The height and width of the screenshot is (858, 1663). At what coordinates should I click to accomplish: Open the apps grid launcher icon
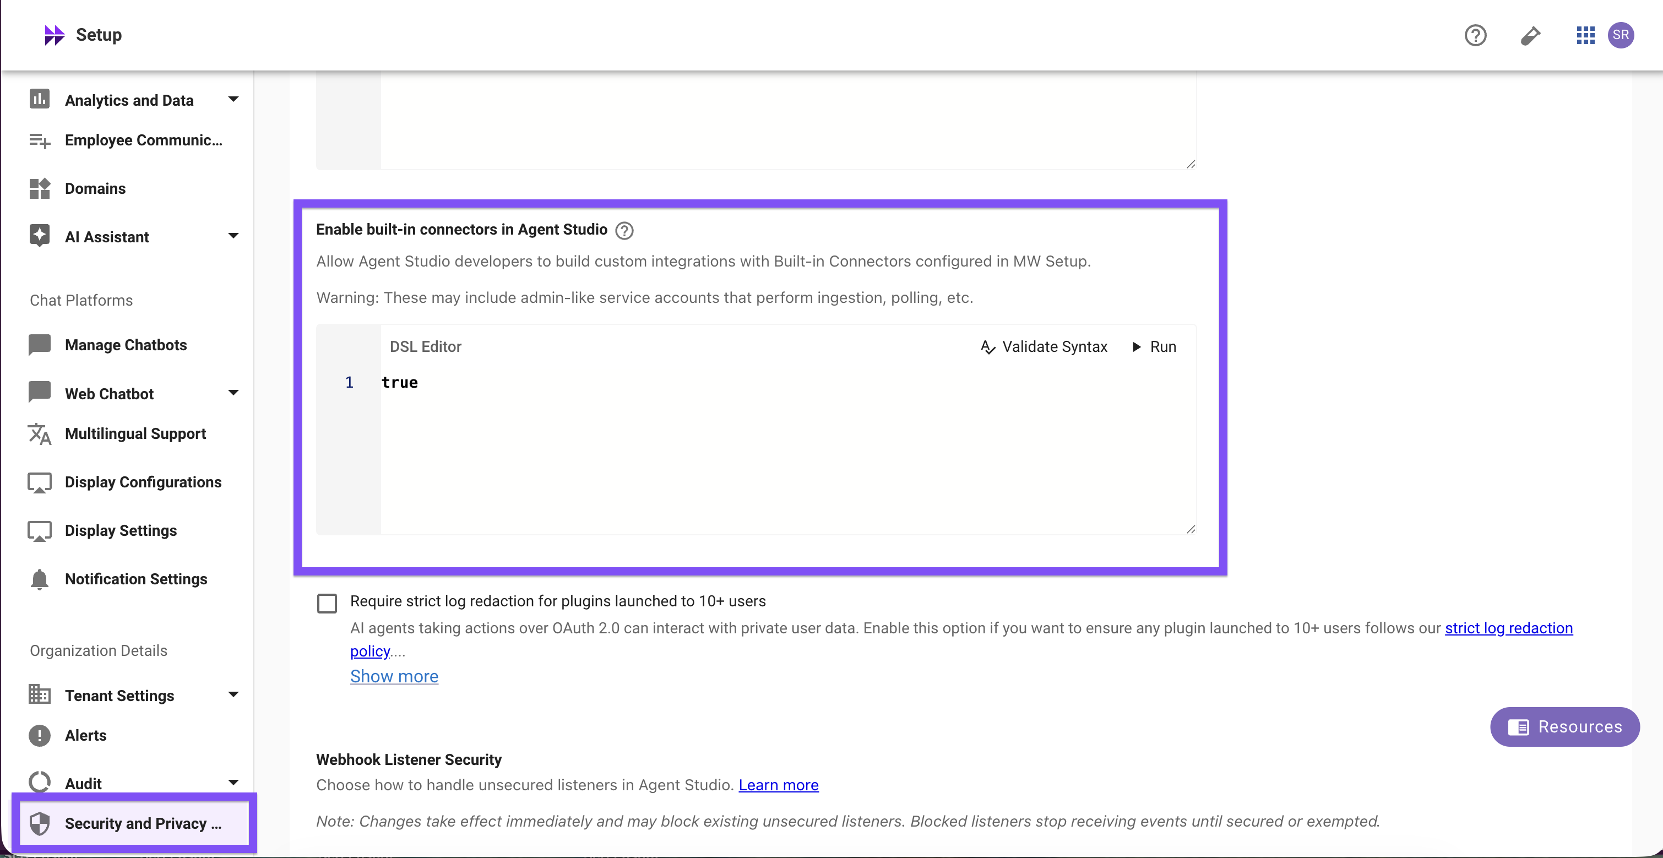tap(1585, 35)
